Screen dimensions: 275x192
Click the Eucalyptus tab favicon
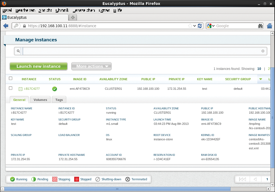point(4,17)
